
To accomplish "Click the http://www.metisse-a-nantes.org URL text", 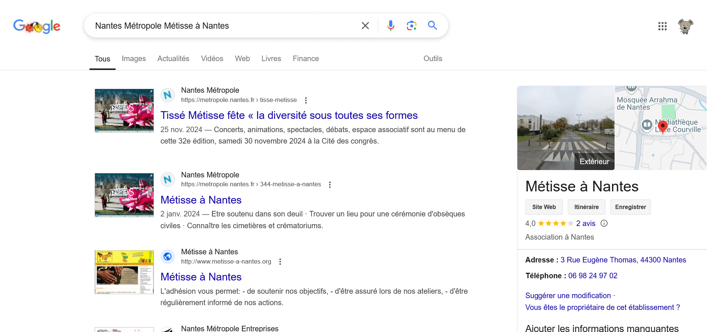I will coord(226,262).
